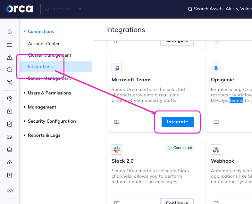Open the cloud upload icon in sidebar

coord(10,162)
